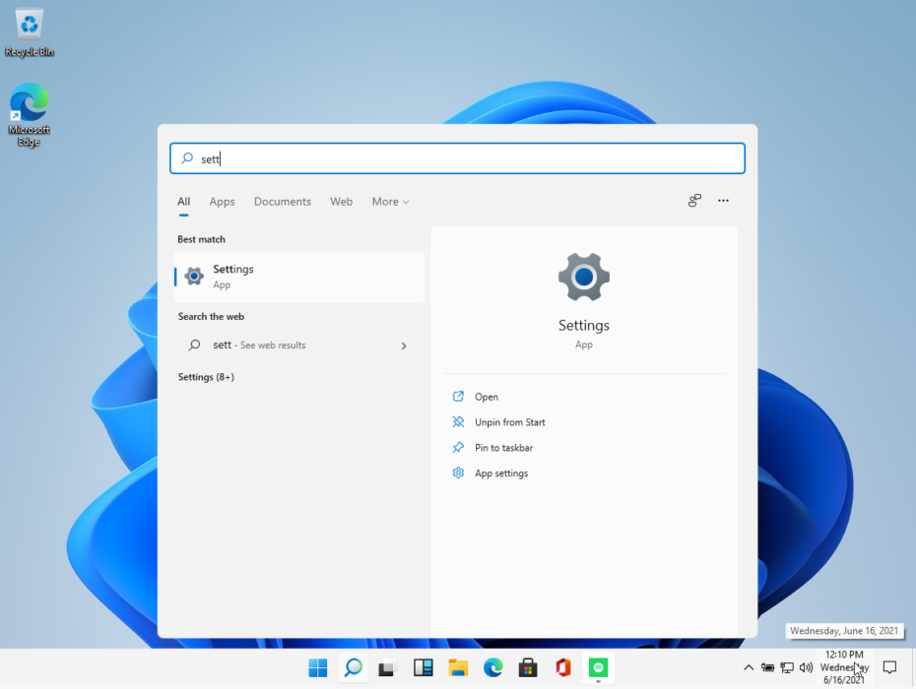Open Task View from the taskbar
Viewport: 916px width, 689px height.
[x=387, y=667]
